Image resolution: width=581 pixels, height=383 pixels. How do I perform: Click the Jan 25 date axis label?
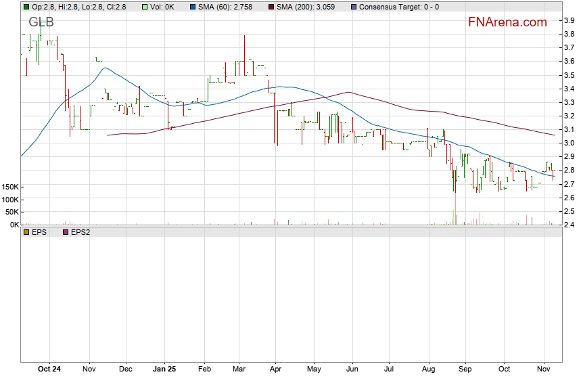166,369
